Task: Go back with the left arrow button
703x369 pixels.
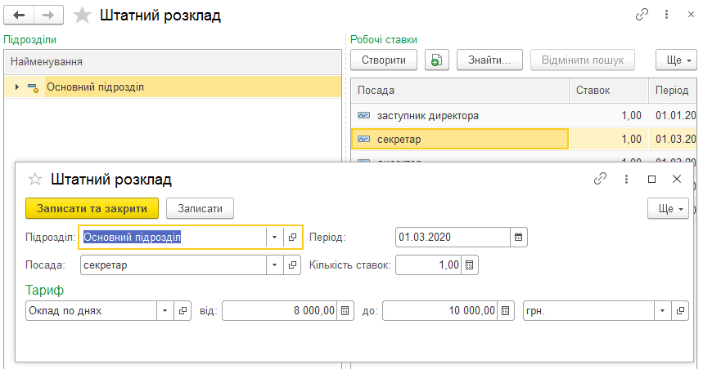Action: pos(19,16)
